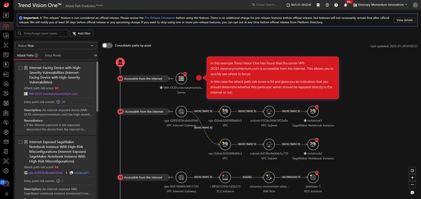This screenshot has width=421, height=199.
Task: Open the user avatar in top right
Action: pos(415,5)
